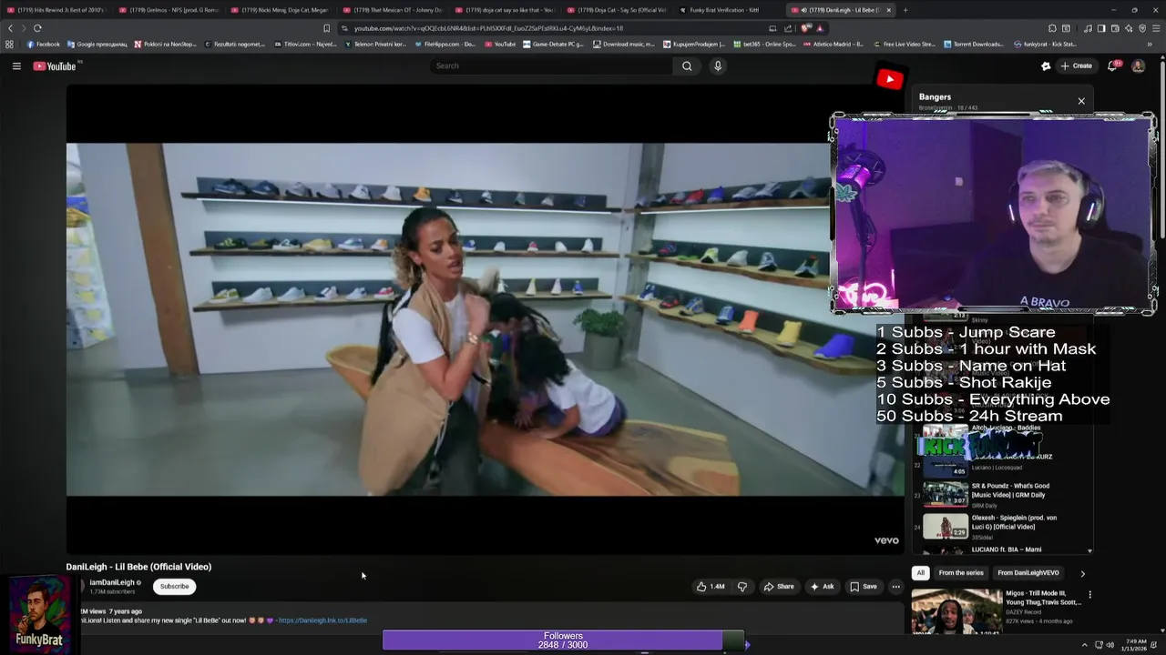
Task: Open the account avatar menu
Action: click(x=1138, y=65)
